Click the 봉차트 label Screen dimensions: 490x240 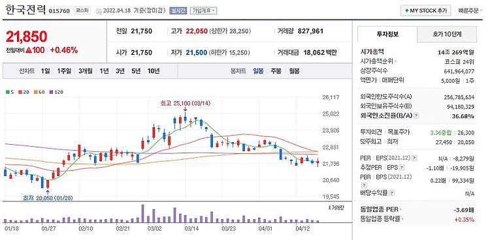click(238, 71)
